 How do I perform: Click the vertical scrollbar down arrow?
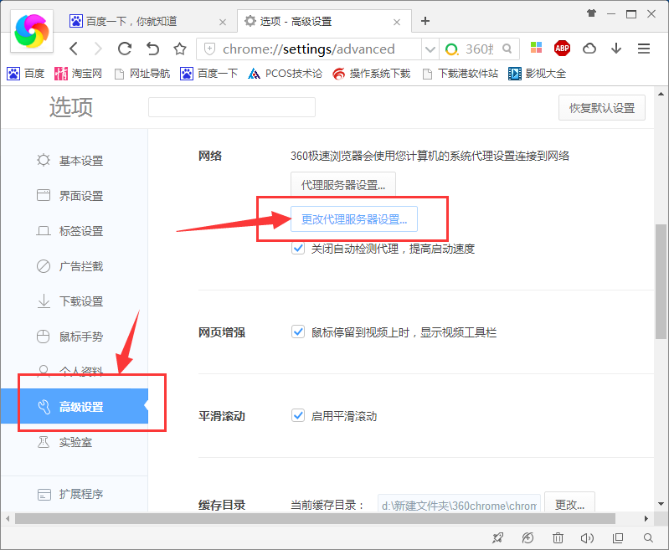tap(661, 504)
